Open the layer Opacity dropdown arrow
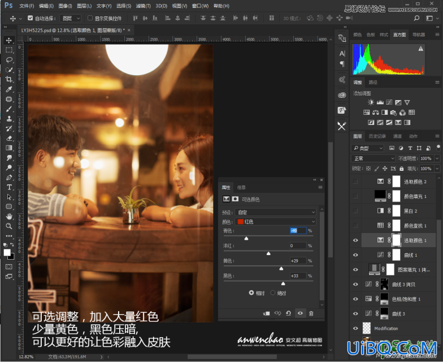Image resolution: width=443 pixels, height=362 pixels. 437,158
